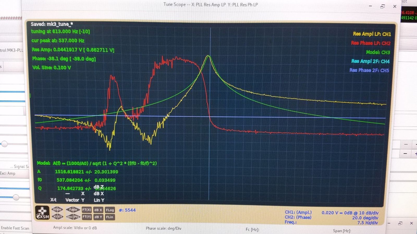
Task: Click the GXSM logo icon
Action: coord(42,213)
